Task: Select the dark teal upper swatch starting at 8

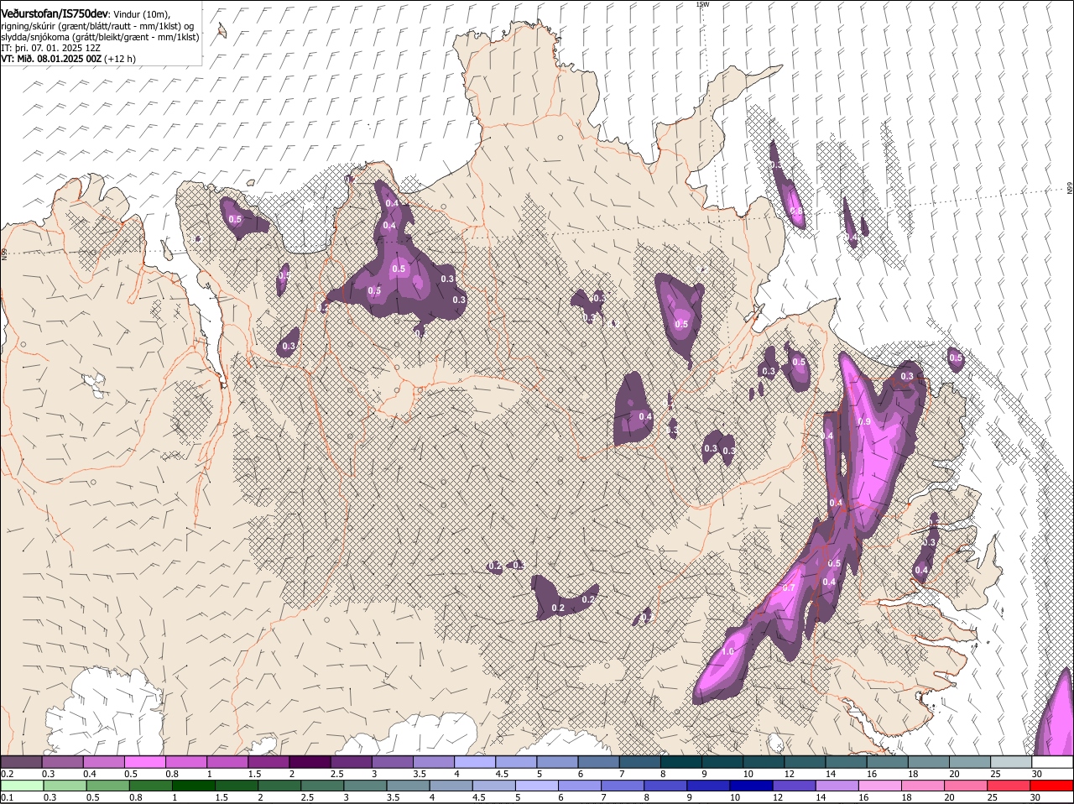Action: point(681,761)
